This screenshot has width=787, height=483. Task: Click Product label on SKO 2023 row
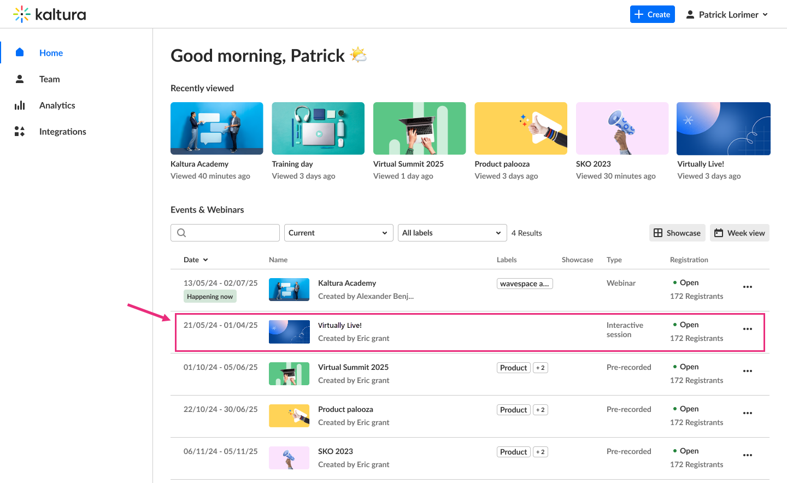[514, 452]
